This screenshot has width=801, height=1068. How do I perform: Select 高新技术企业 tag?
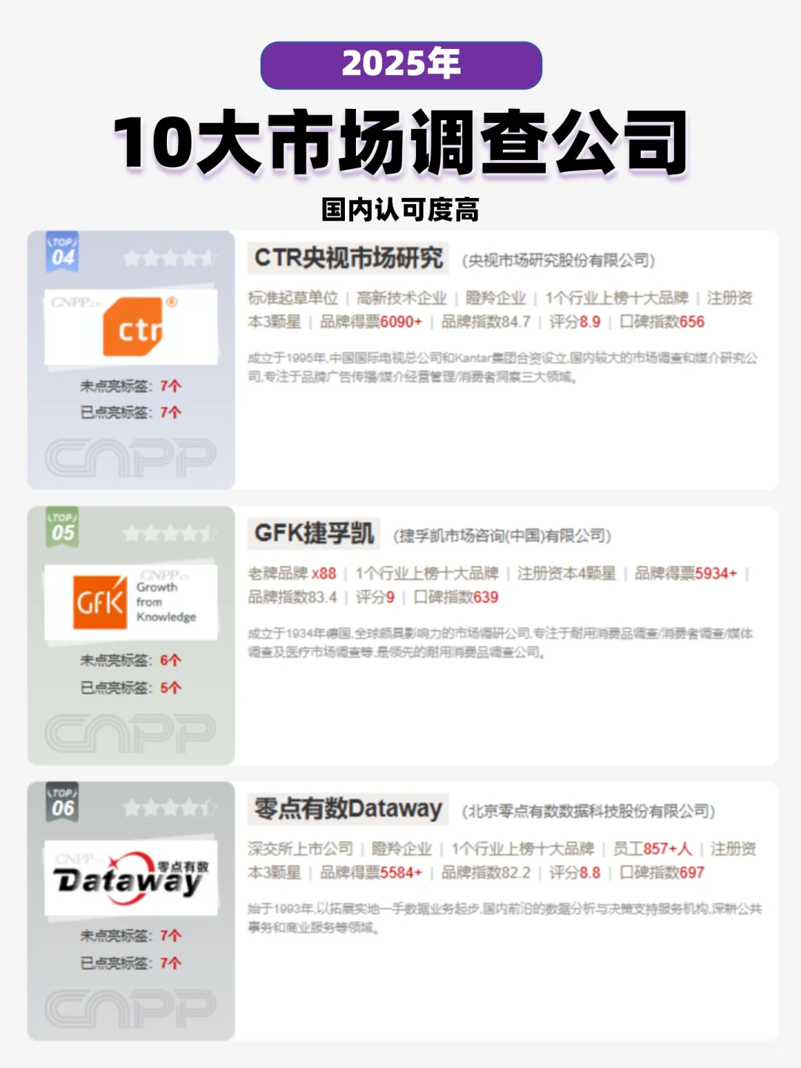(x=401, y=298)
